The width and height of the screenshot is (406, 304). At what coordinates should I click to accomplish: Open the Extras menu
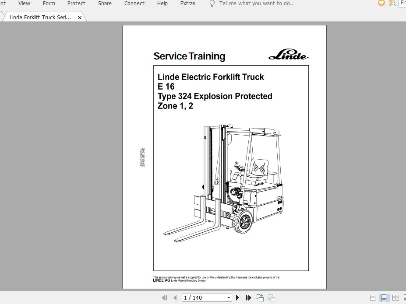[x=188, y=3]
